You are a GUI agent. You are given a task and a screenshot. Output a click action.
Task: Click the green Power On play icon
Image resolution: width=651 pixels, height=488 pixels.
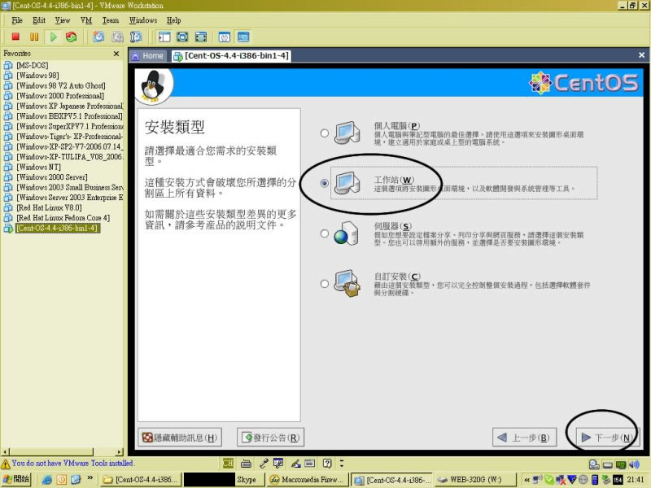pyautogui.click(x=53, y=37)
